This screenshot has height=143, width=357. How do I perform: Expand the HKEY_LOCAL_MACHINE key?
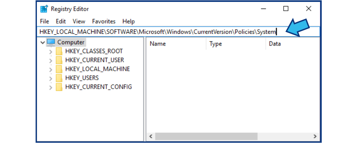point(51,70)
